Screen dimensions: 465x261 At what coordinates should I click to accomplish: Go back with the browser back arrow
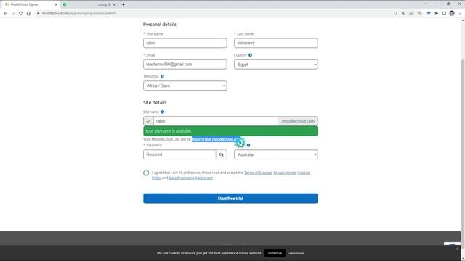(x=5, y=13)
